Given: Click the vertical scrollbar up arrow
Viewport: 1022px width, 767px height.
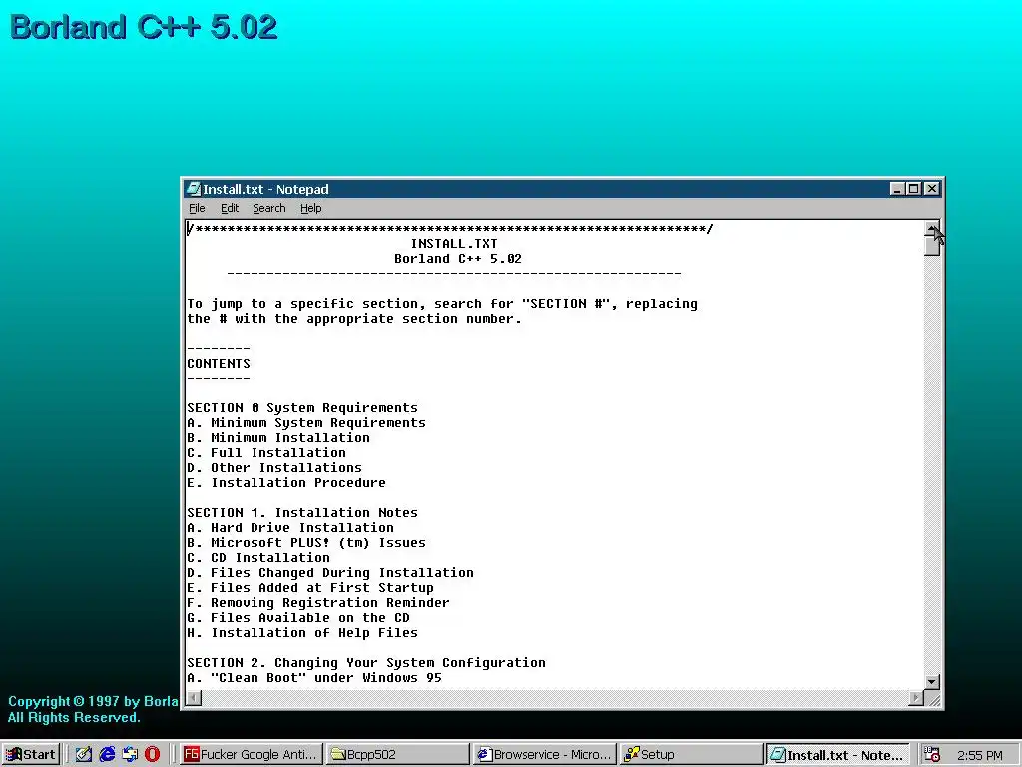Looking at the screenshot, I should pyautogui.click(x=932, y=229).
